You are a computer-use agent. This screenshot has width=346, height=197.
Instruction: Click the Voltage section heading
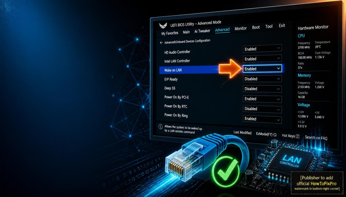pyautogui.click(x=304, y=105)
